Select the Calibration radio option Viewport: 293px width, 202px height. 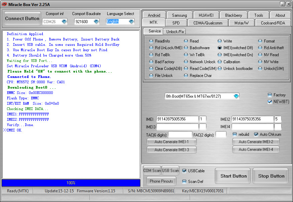click(x=229, y=62)
